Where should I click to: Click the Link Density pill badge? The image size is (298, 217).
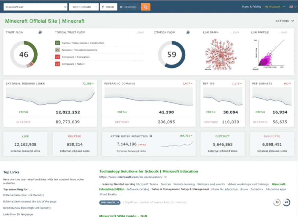[x=110, y=203]
